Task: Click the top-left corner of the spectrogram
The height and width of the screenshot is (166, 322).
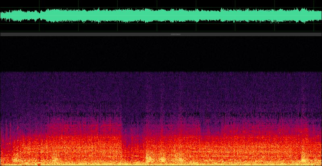Action: point(1,38)
